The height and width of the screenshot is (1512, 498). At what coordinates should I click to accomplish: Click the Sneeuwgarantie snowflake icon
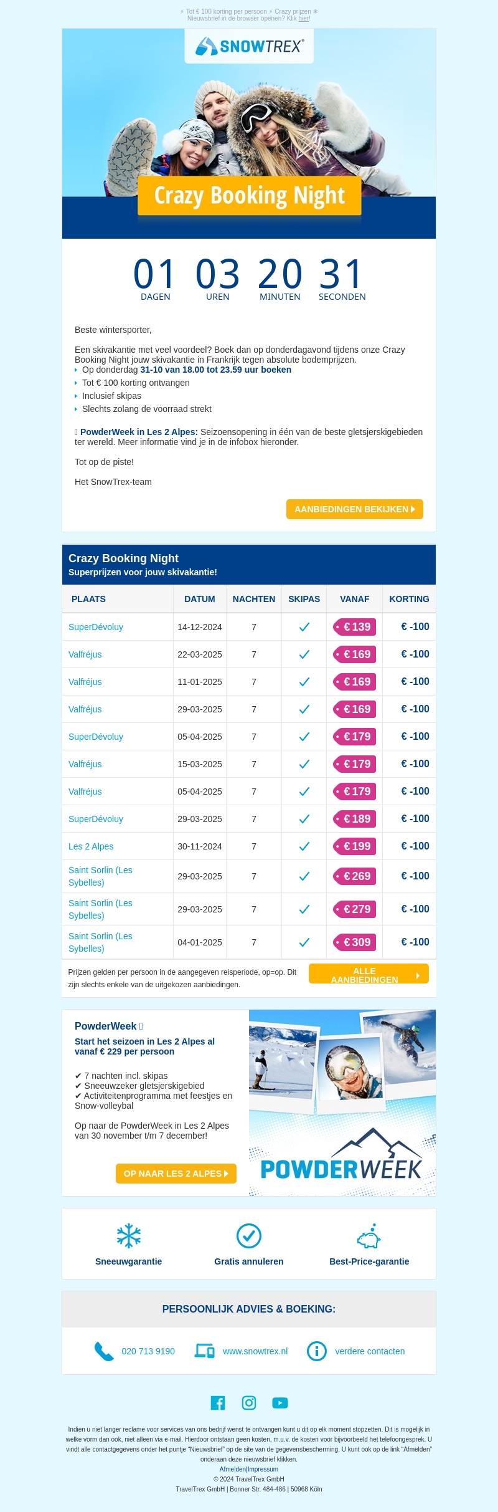pyautogui.click(x=129, y=1236)
